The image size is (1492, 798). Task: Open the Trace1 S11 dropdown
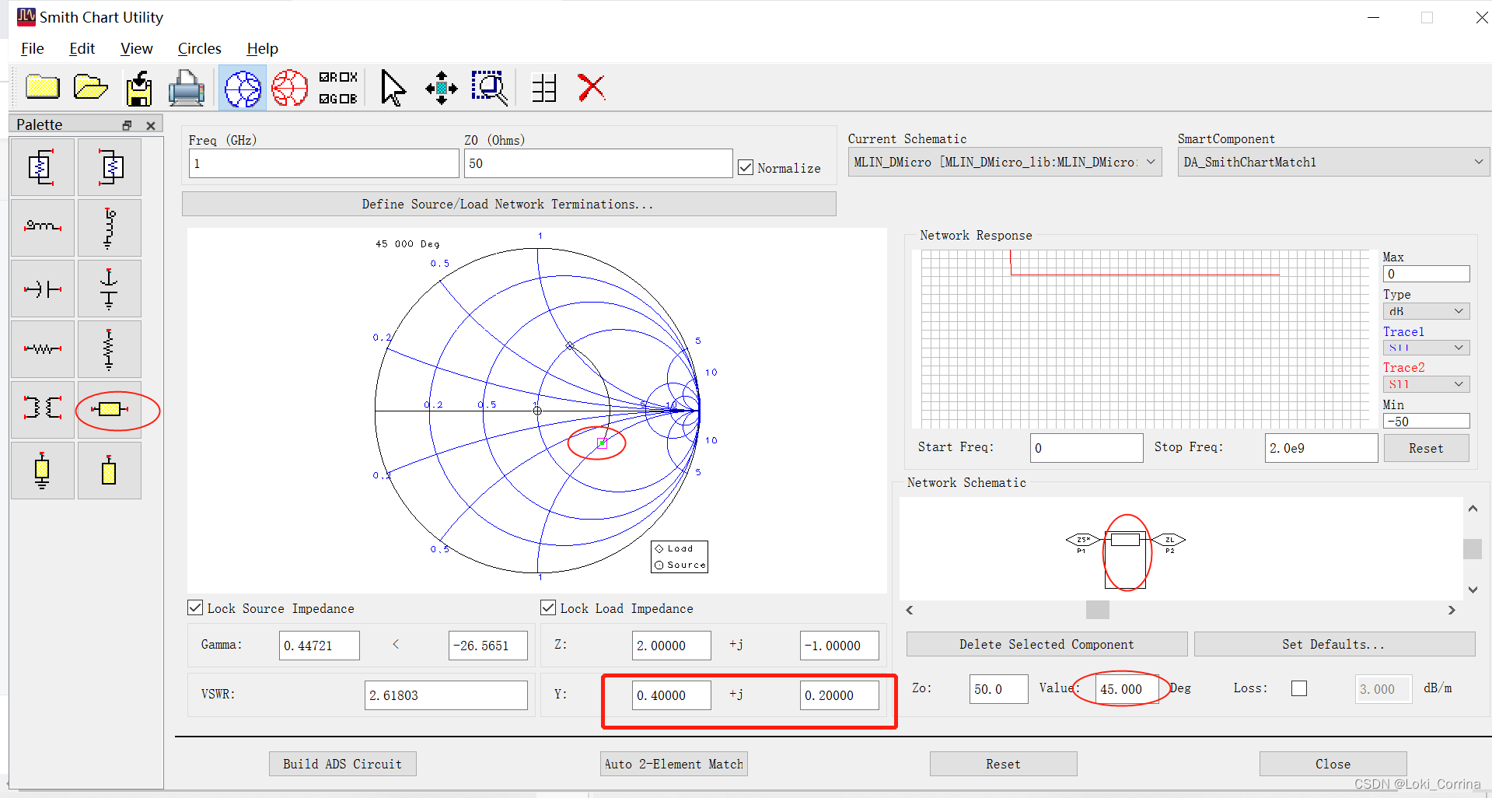[x=1426, y=348]
